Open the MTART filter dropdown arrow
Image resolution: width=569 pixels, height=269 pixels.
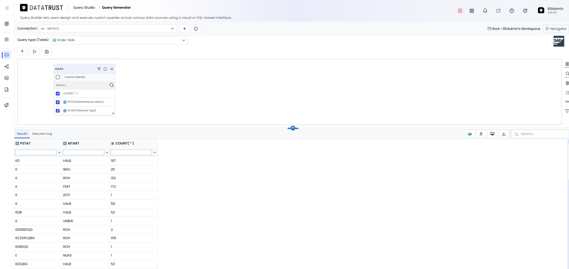click(x=107, y=153)
